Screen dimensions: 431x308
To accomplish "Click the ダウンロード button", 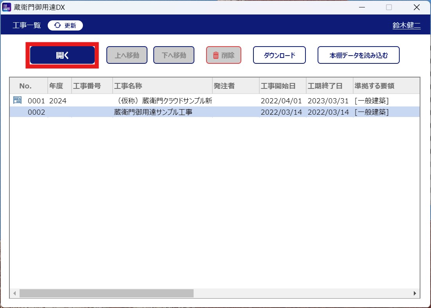I will [x=279, y=55].
